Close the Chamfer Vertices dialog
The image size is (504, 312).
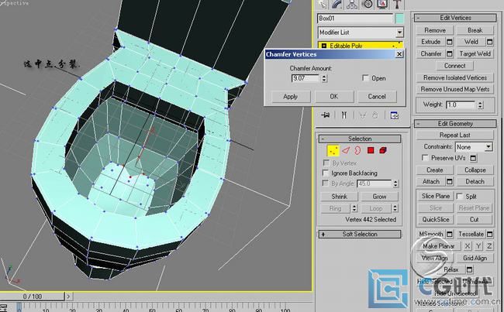click(x=399, y=54)
